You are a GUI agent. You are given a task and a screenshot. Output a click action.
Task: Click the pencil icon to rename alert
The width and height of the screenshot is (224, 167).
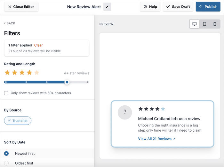[107, 7]
